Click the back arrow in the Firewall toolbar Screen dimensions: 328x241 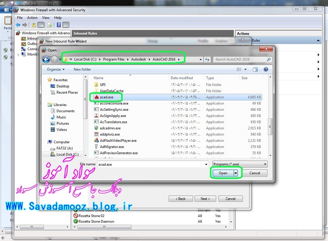pyautogui.click(x=18, y=25)
